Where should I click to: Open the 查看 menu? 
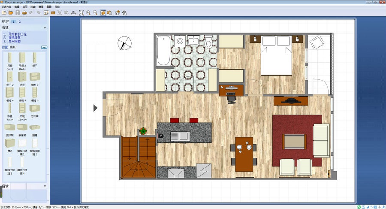point(41,7)
